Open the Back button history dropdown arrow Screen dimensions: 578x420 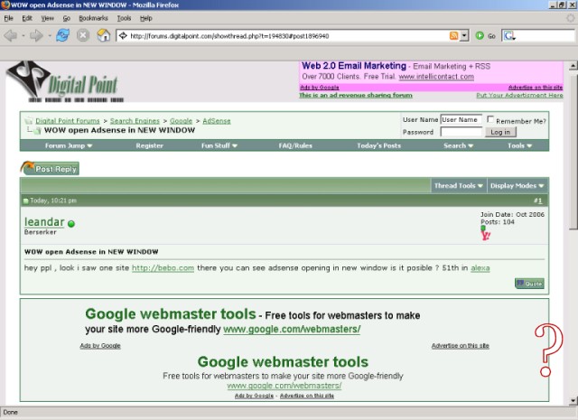coord(23,36)
